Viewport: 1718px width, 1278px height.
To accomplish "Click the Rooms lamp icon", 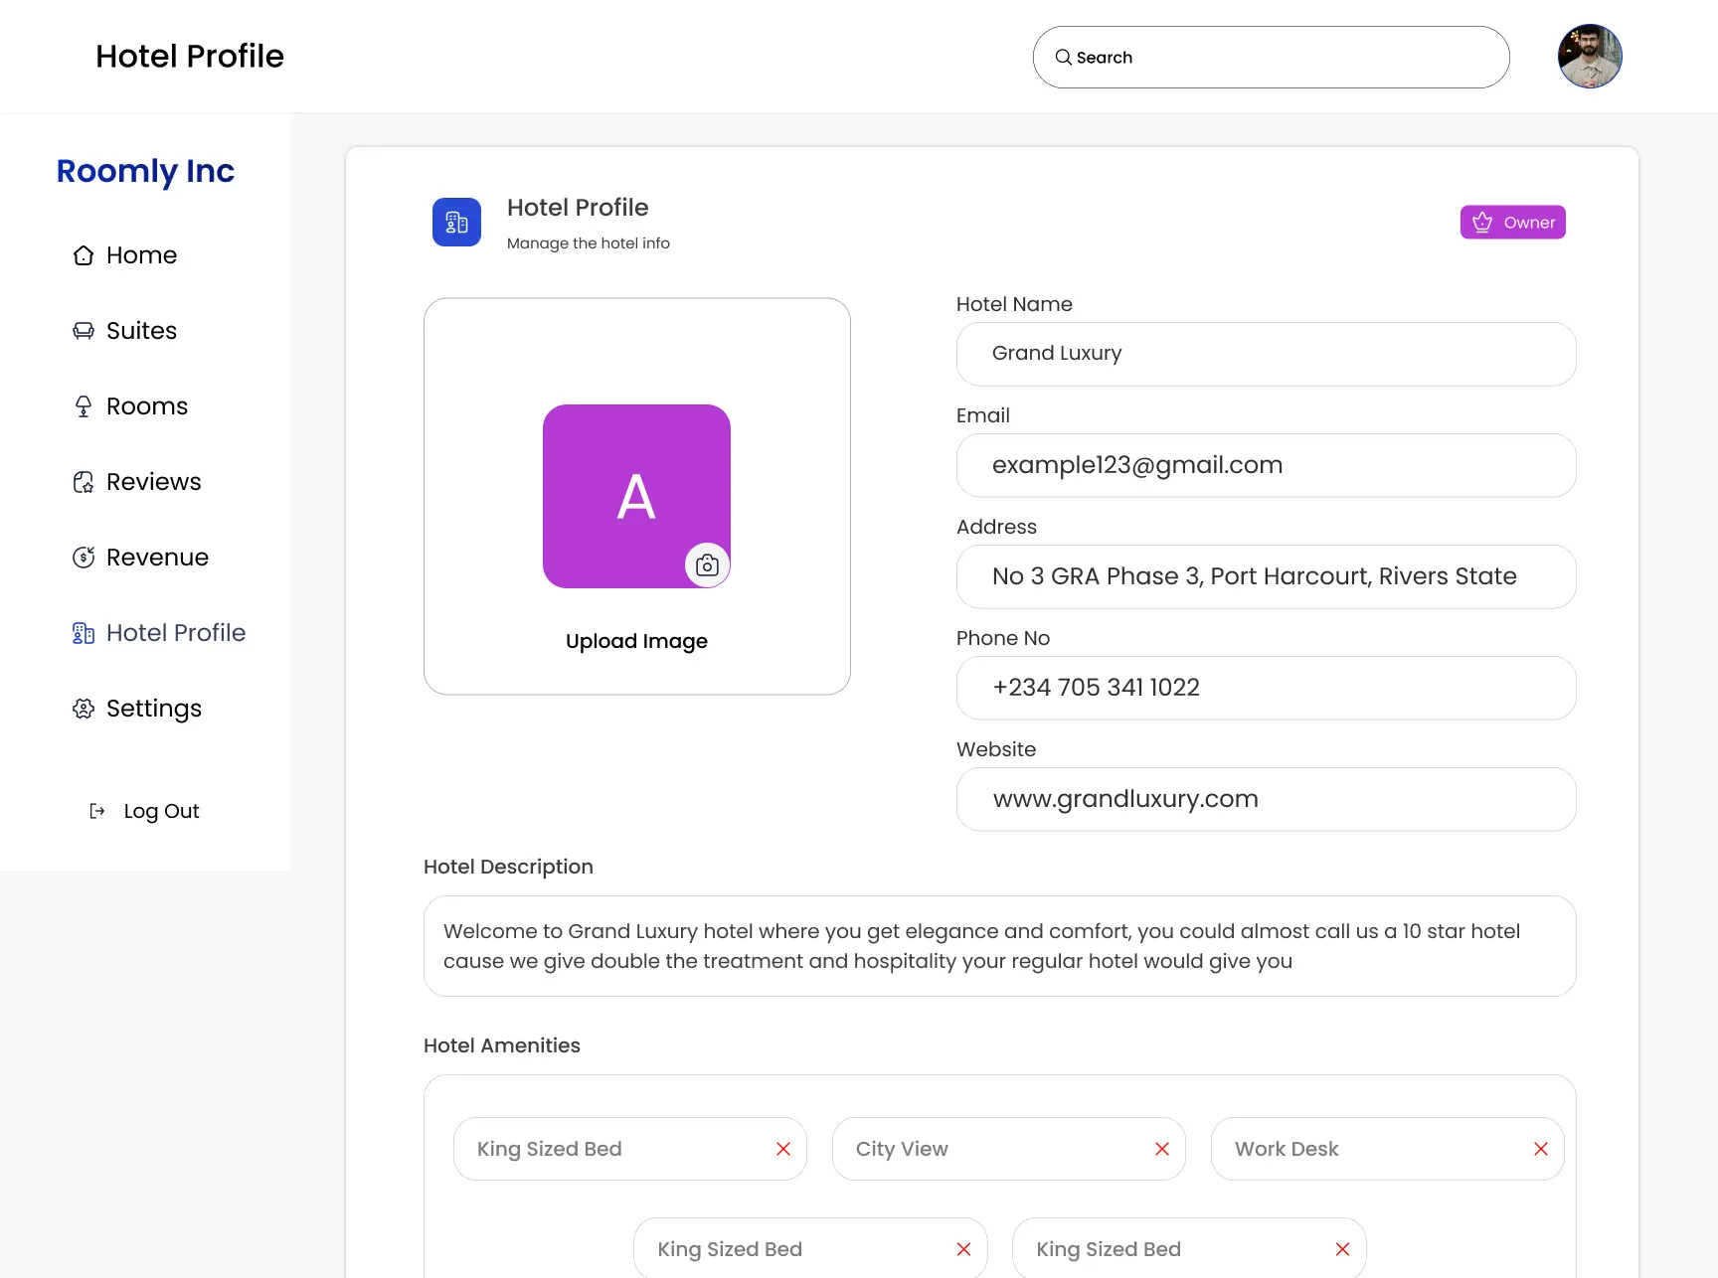I will pyautogui.click(x=84, y=406).
